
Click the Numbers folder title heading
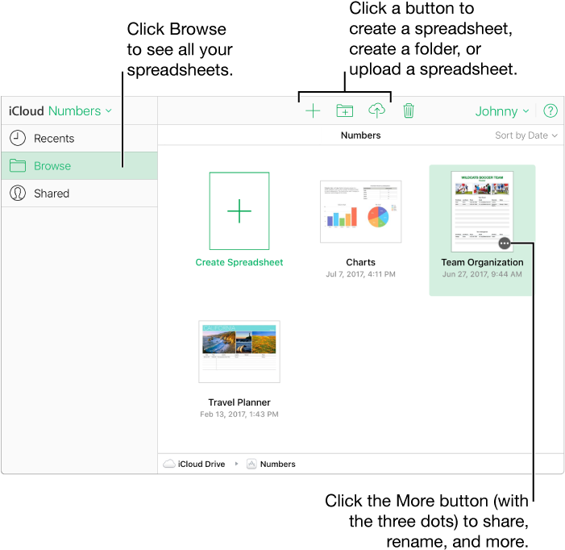pos(361,135)
